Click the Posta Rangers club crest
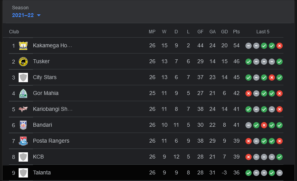The image size is (297, 181). pyautogui.click(x=23, y=141)
